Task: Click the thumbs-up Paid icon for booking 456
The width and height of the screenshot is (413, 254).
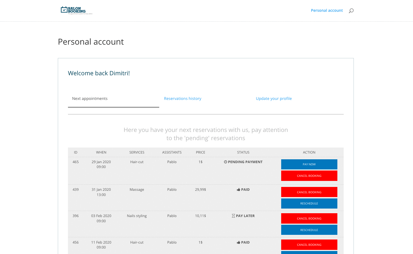Action: 238,243
